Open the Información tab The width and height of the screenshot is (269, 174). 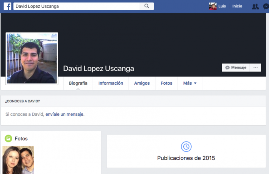pyautogui.click(x=111, y=83)
